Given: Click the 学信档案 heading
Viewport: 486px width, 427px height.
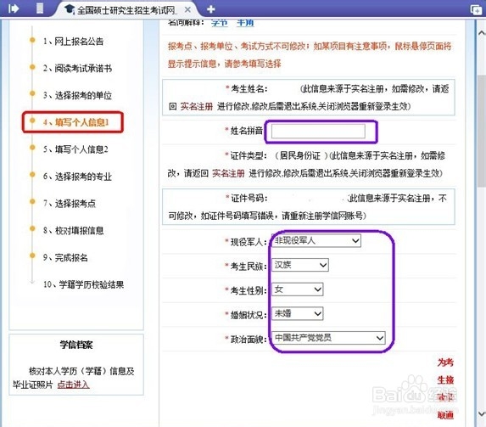Looking at the screenshot, I should pos(76,345).
